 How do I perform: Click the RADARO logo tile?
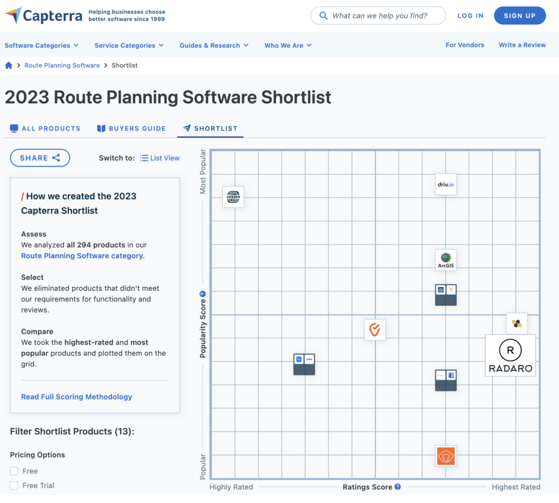510,355
